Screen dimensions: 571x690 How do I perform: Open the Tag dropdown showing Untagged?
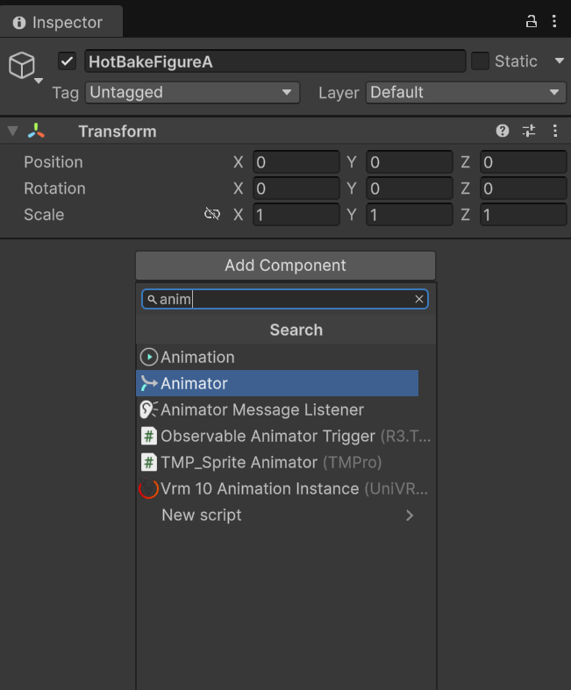click(x=192, y=92)
